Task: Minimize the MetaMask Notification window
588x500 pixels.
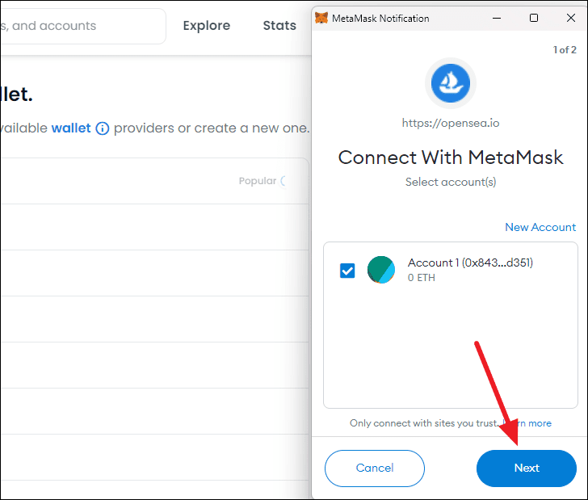Action: coord(497,18)
